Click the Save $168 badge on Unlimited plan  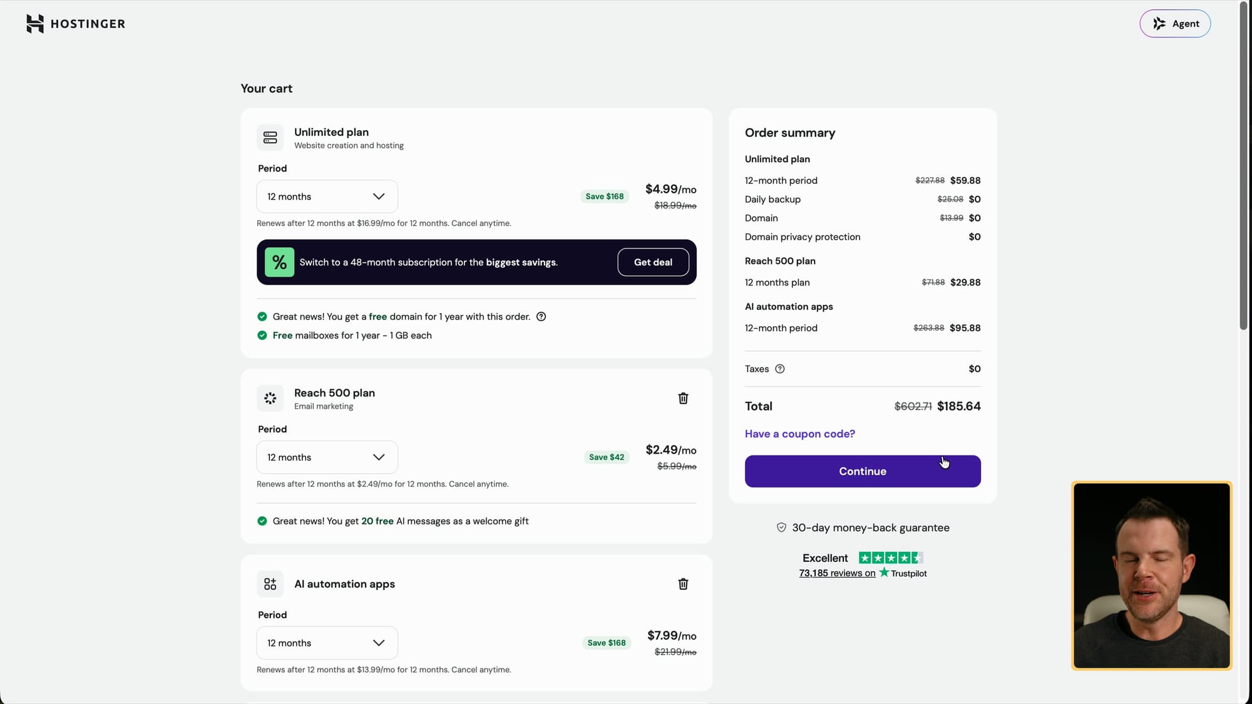pos(605,196)
